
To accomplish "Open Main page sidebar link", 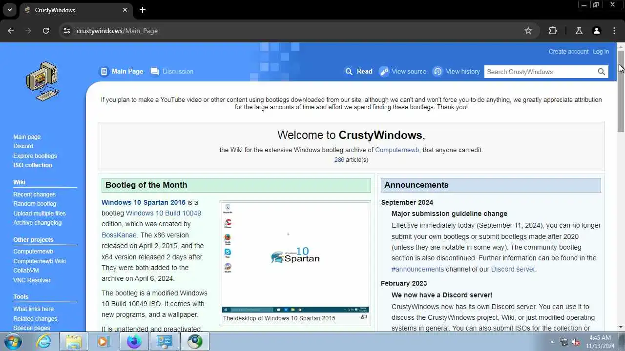I will pyautogui.click(x=27, y=137).
